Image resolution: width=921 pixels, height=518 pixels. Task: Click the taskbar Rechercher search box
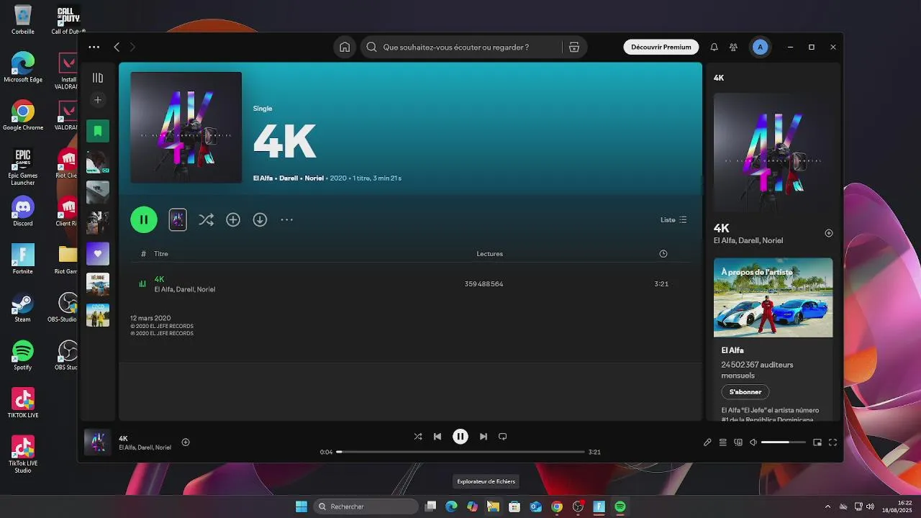[366, 506]
